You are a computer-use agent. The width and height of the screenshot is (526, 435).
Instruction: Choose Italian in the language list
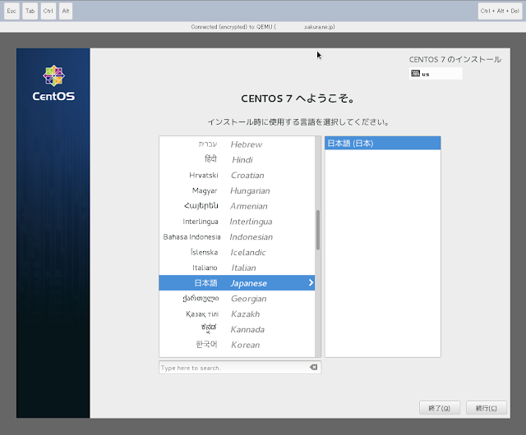point(237,268)
